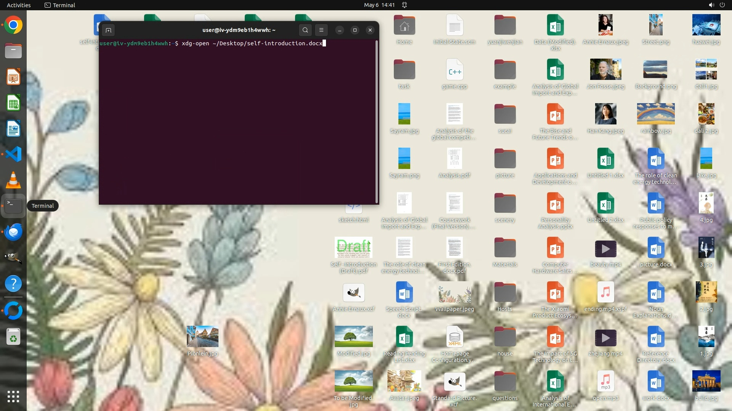Viewport: 732px width, 411px height.
Task: Click the Terminal app menu in top bar
Action: (60, 5)
